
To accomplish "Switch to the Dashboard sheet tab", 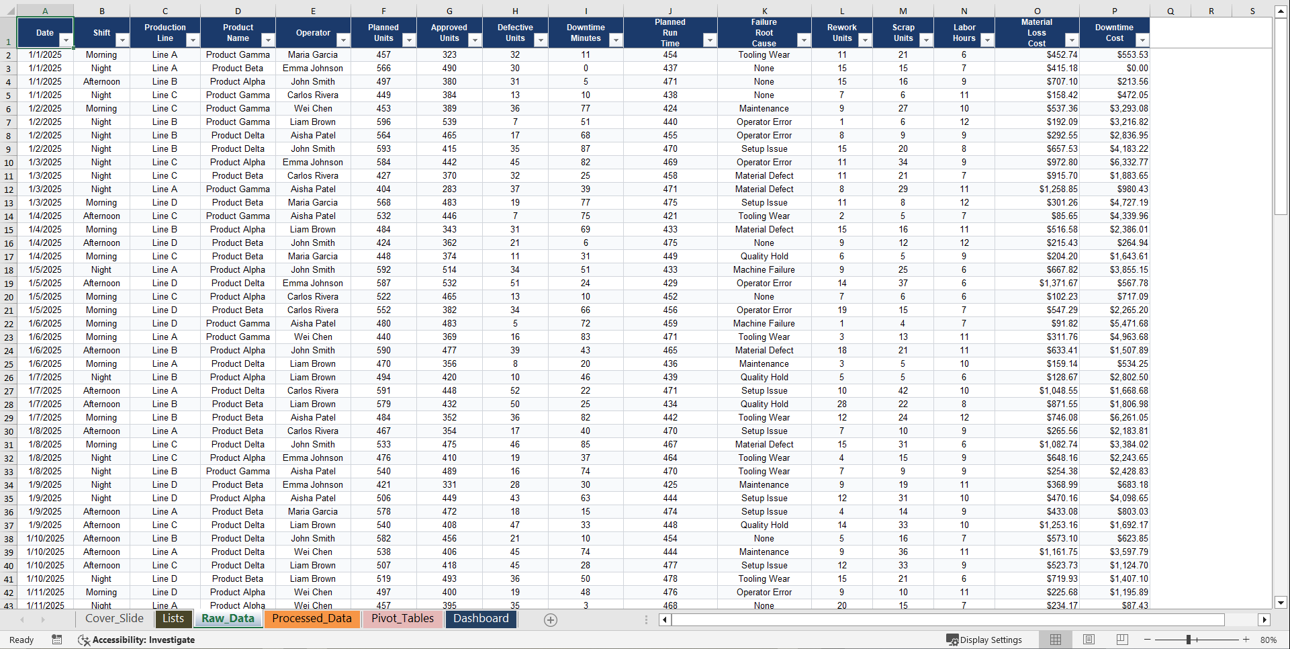I will pyautogui.click(x=481, y=619).
